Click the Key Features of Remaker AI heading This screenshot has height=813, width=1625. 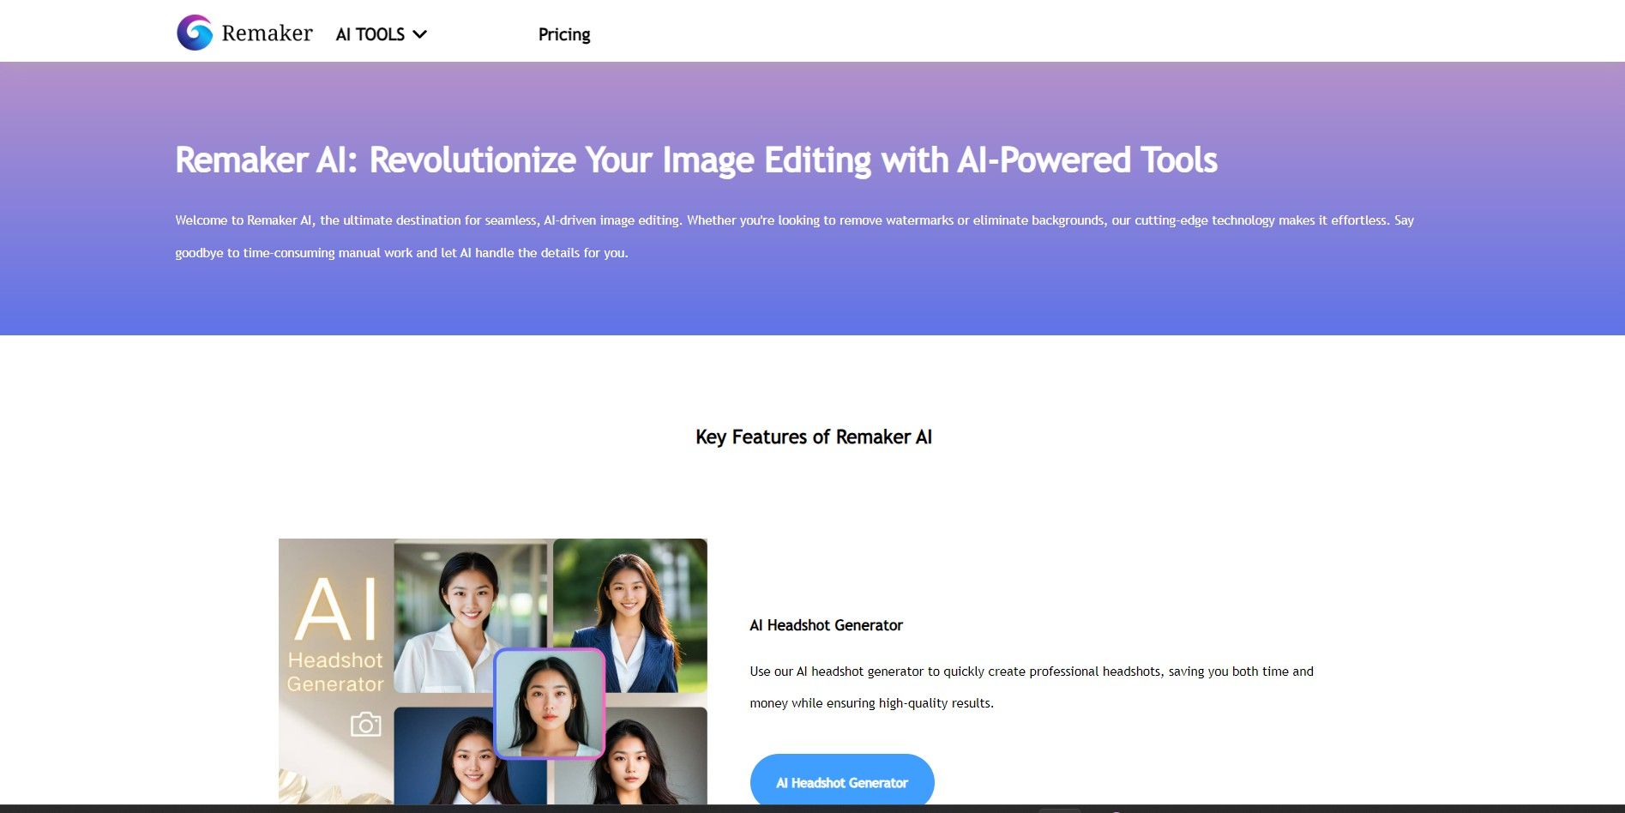[813, 437]
